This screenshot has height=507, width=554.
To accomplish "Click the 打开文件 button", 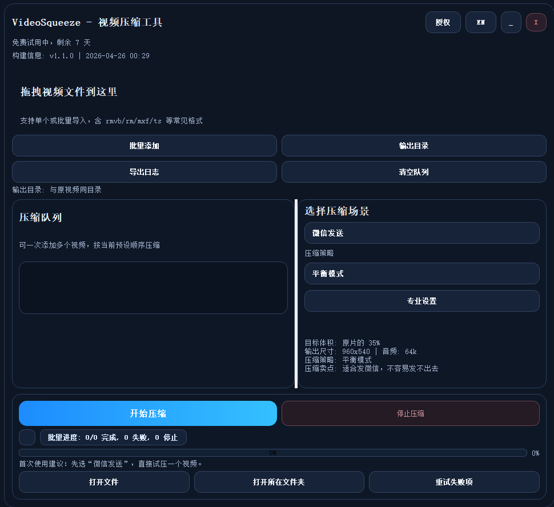I will point(104,482).
